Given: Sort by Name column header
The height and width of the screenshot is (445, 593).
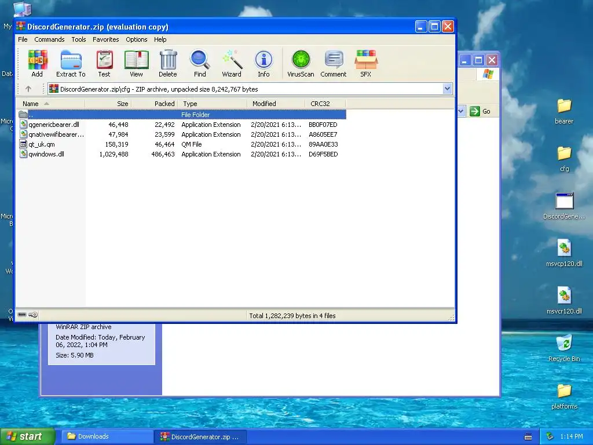Looking at the screenshot, I should (x=51, y=104).
